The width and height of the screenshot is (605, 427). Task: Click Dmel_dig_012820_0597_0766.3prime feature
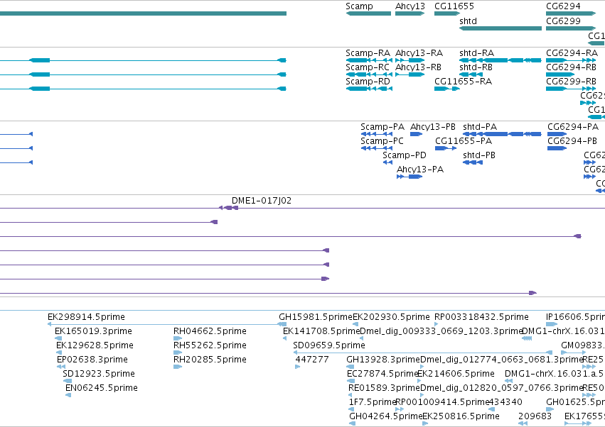pos(422,395)
